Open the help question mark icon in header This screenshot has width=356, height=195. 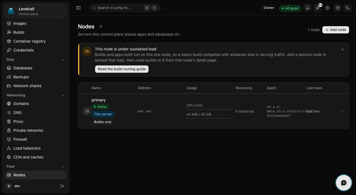point(338,8)
